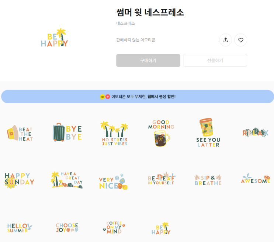This screenshot has width=274, height=242.
Task: Select the CHOOSE JOY sticker
Action: (67, 228)
